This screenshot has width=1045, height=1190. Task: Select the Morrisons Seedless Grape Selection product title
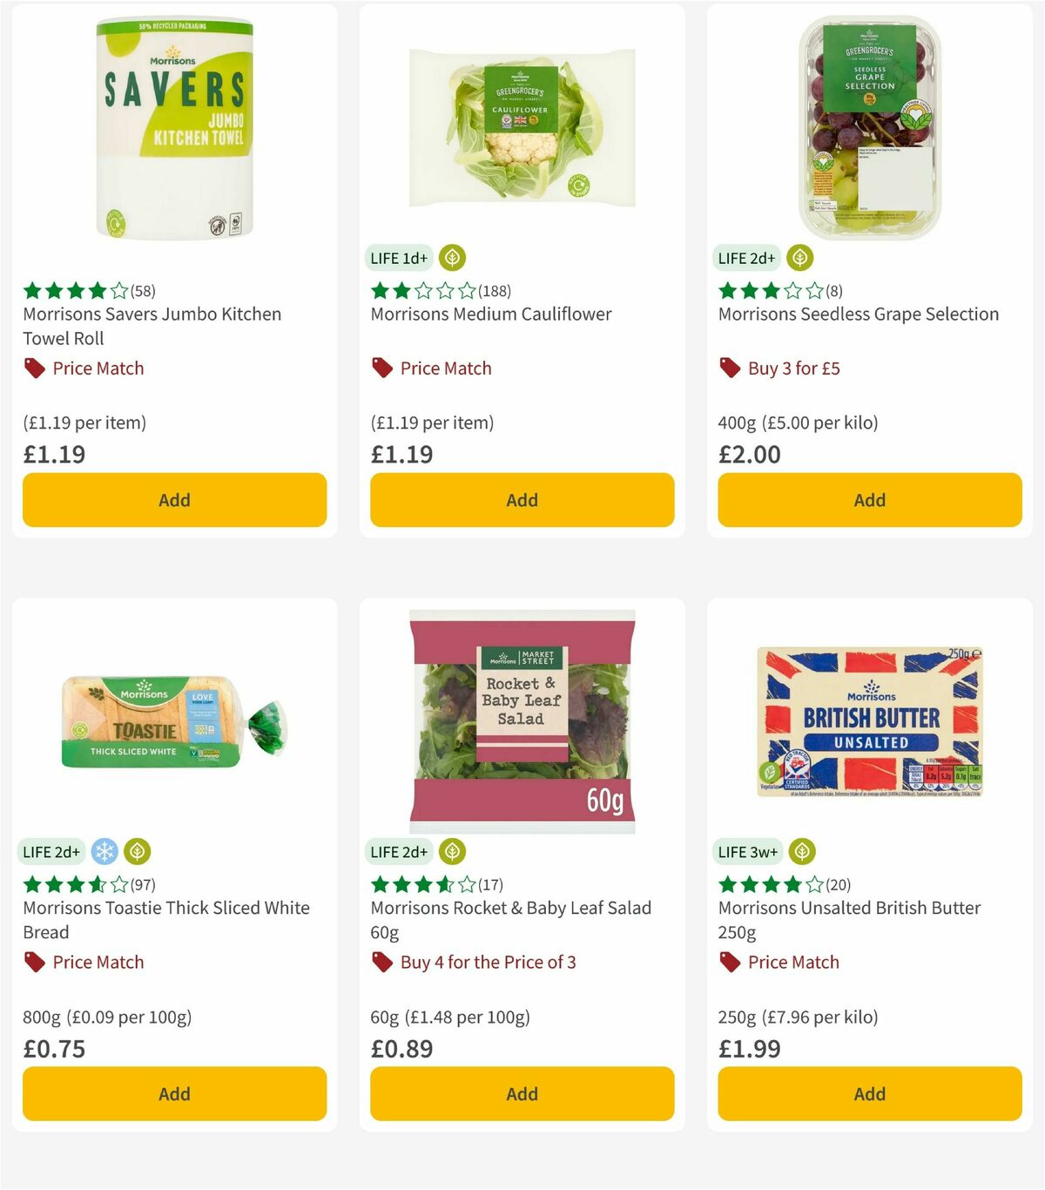tap(857, 314)
